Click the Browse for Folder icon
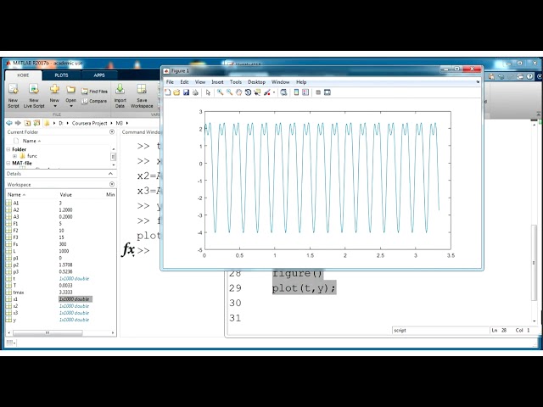 36,123
